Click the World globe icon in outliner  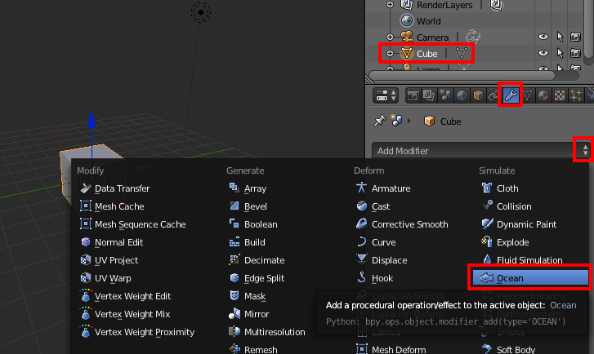click(406, 20)
